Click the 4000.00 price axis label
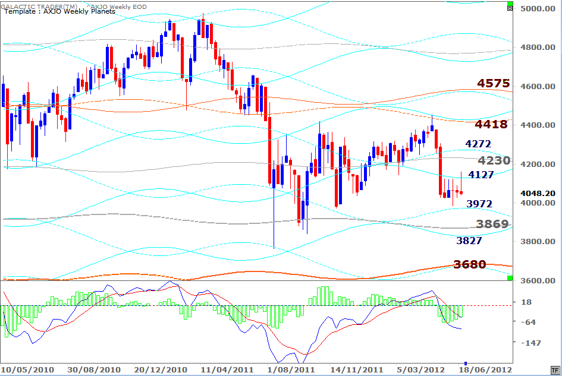This screenshot has height=376, width=562. pyautogui.click(x=538, y=203)
